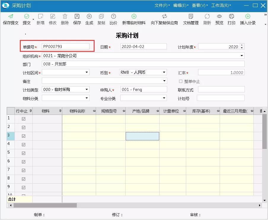The width and height of the screenshot is (268, 220).
Task: Click the 修改 edit pencil icon
Action: click(53, 16)
